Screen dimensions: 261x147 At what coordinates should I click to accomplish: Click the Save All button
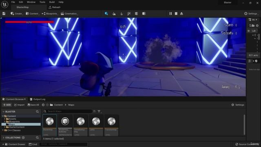point(33,105)
